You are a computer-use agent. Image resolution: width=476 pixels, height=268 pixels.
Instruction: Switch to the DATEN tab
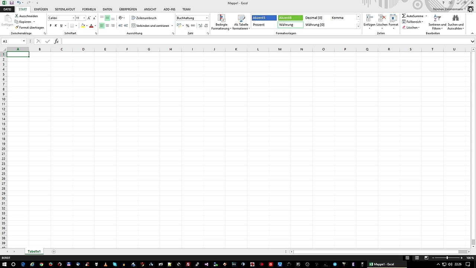pos(107,9)
